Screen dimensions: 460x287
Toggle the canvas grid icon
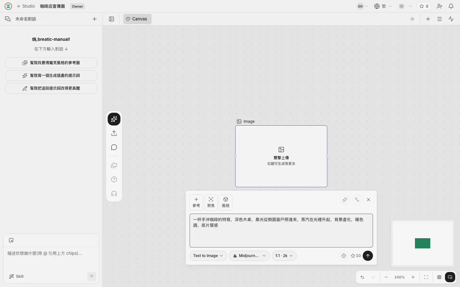[x=439, y=277]
